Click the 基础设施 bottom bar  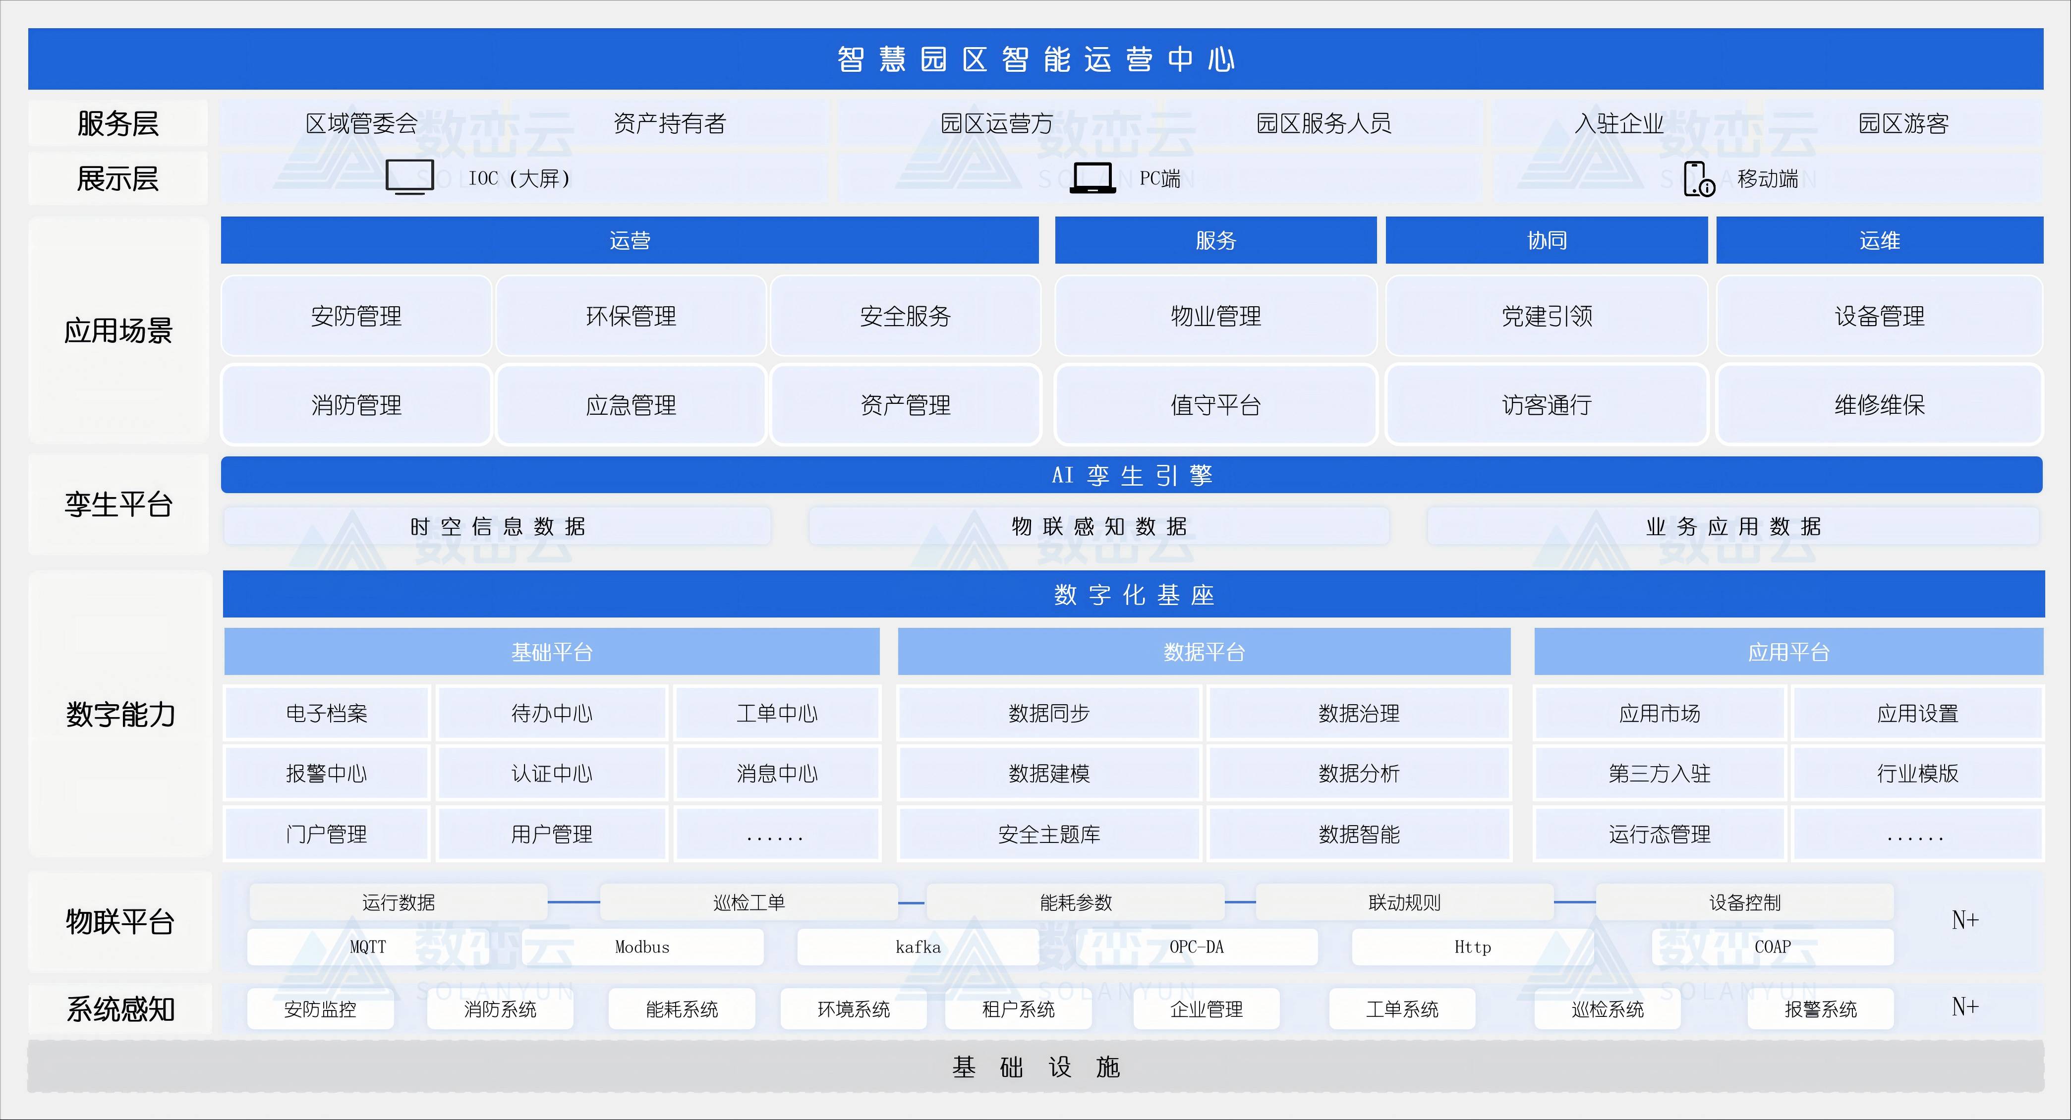pos(1035,1067)
